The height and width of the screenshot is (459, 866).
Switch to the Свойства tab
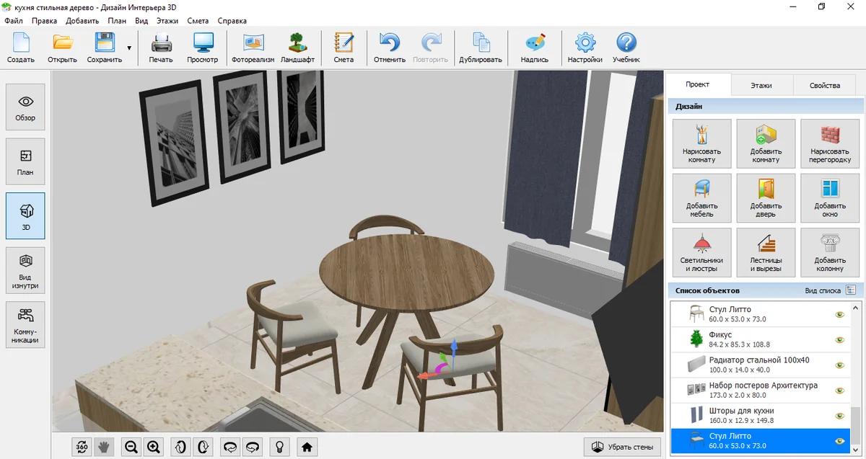[x=824, y=85]
